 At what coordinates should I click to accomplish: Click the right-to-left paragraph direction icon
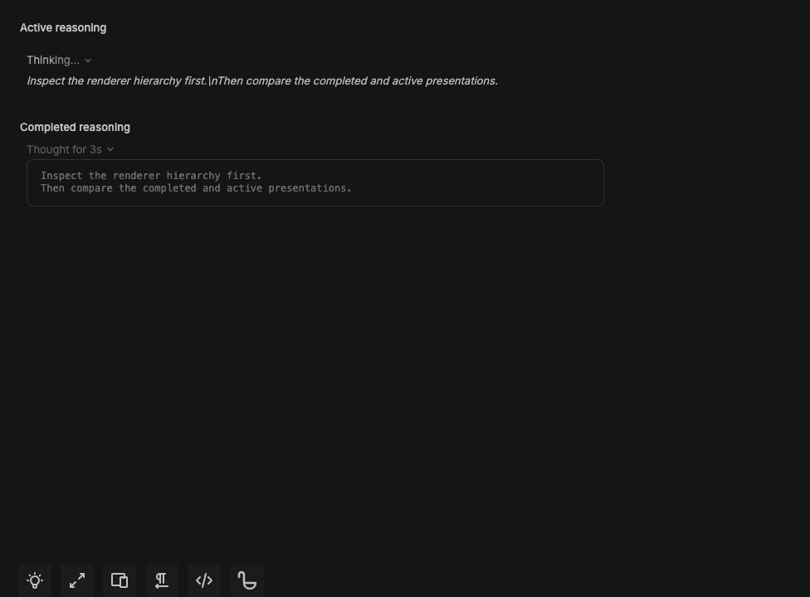pyautogui.click(x=162, y=580)
